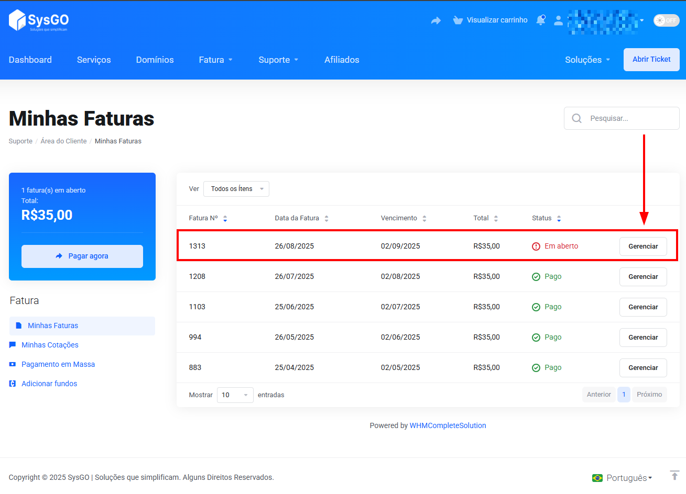Click the scroll-to-top arrow icon
This screenshot has width=686, height=494.
[674, 475]
